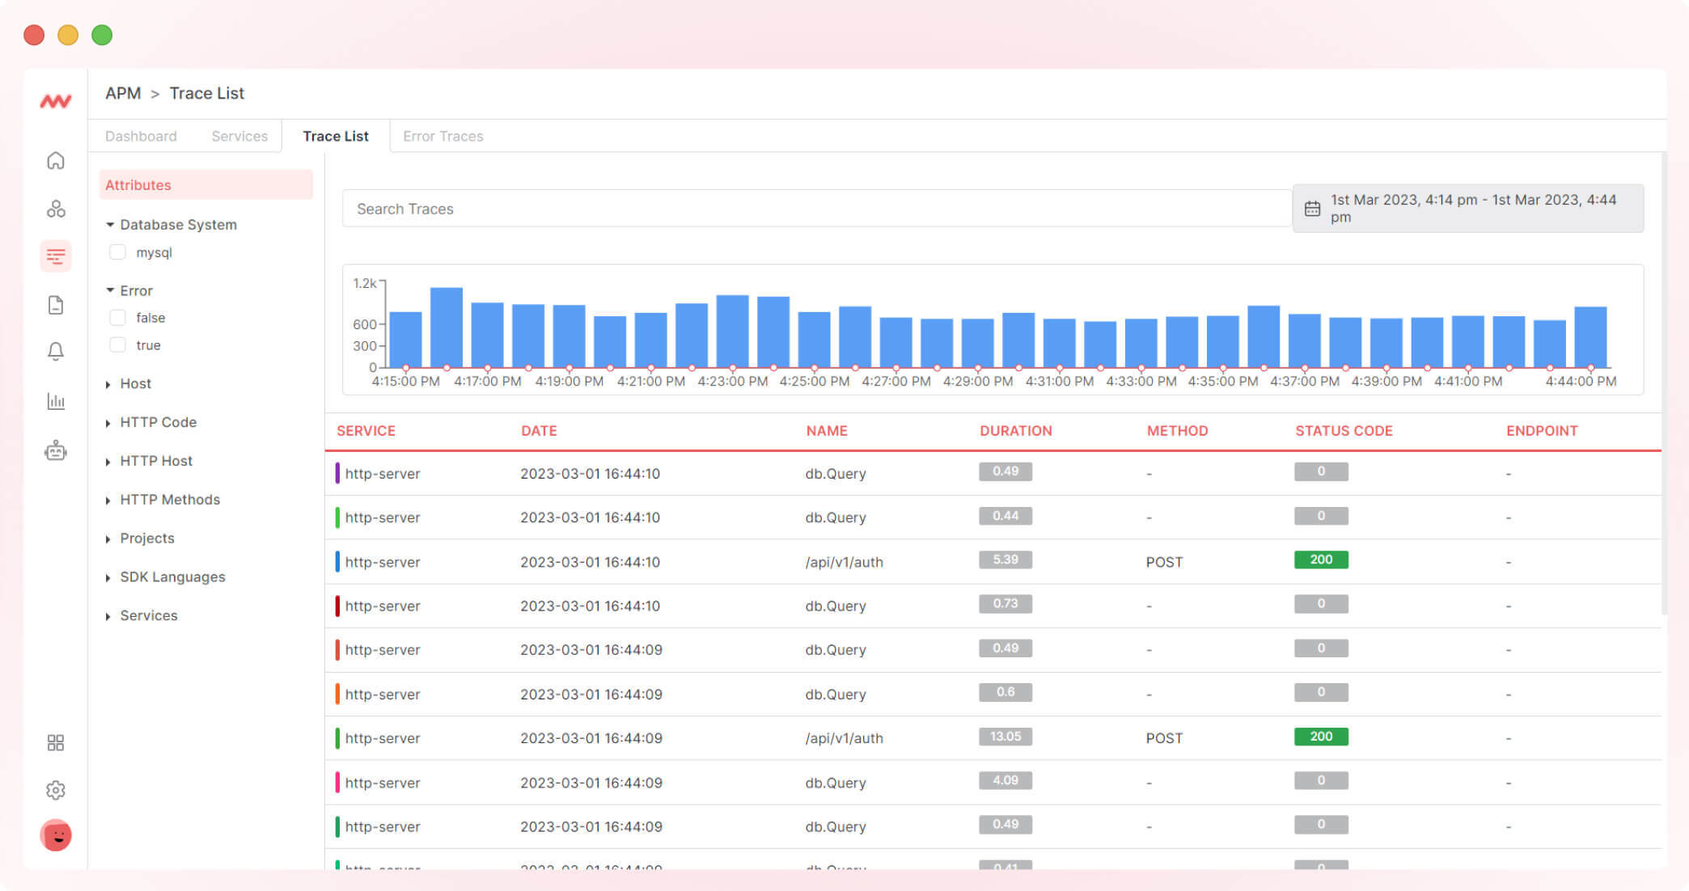Collapse the Database System section
The image size is (1689, 891).
pyautogui.click(x=177, y=225)
